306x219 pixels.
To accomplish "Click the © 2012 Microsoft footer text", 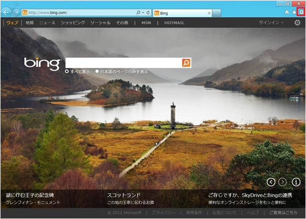I will click(x=124, y=213).
